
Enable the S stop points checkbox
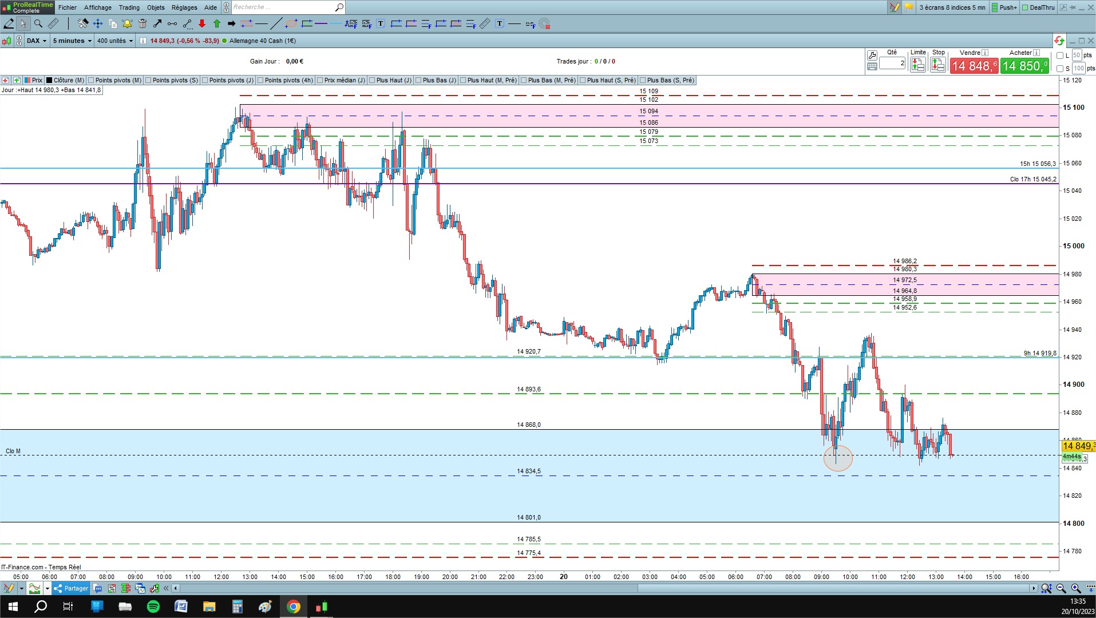coord(1060,69)
